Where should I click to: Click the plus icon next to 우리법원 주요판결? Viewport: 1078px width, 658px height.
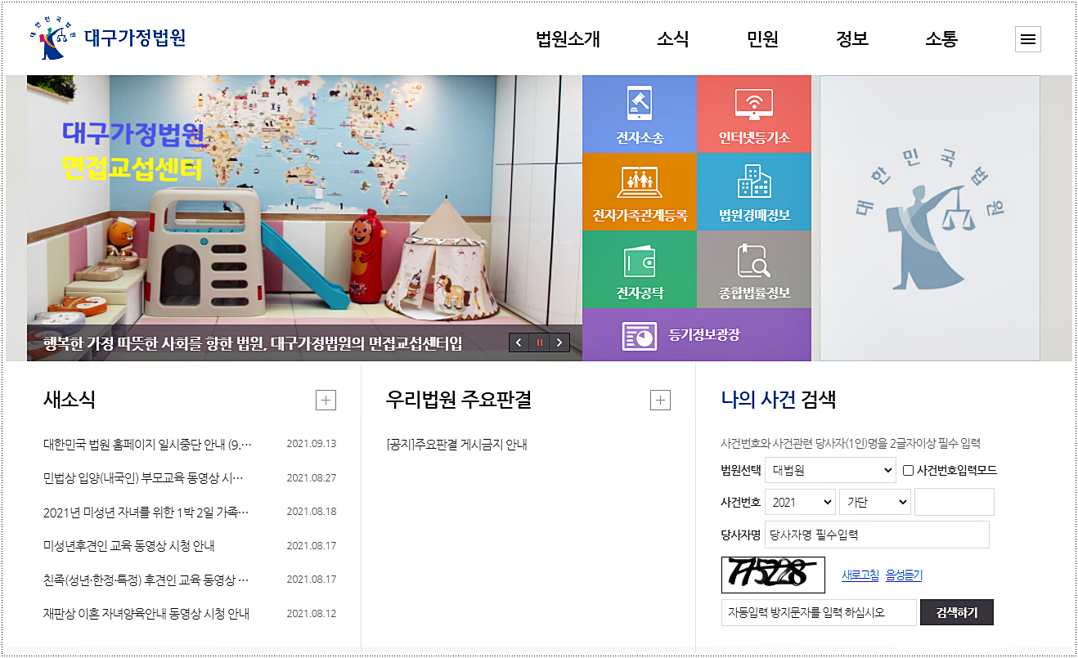(x=660, y=400)
